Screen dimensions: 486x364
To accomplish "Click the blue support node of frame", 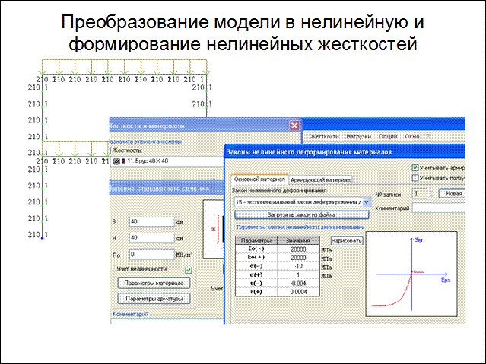I will pyautogui.click(x=43, y=239).
